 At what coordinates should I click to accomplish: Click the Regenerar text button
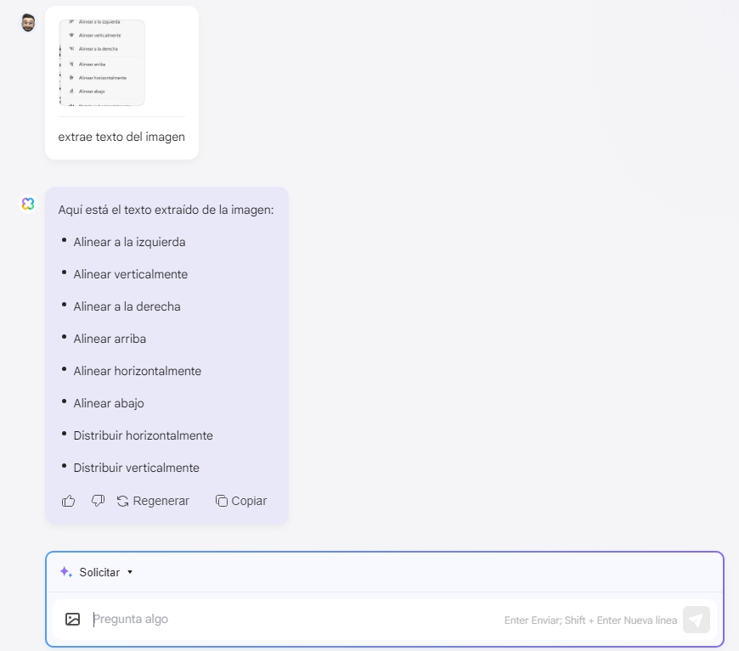tap(161, 501)
